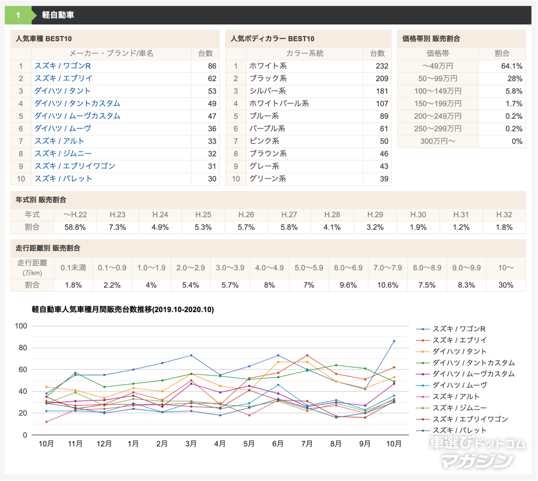538x481 pixels.
Task: Click the H.32 model year column header
Action: [x=504, y=215]
